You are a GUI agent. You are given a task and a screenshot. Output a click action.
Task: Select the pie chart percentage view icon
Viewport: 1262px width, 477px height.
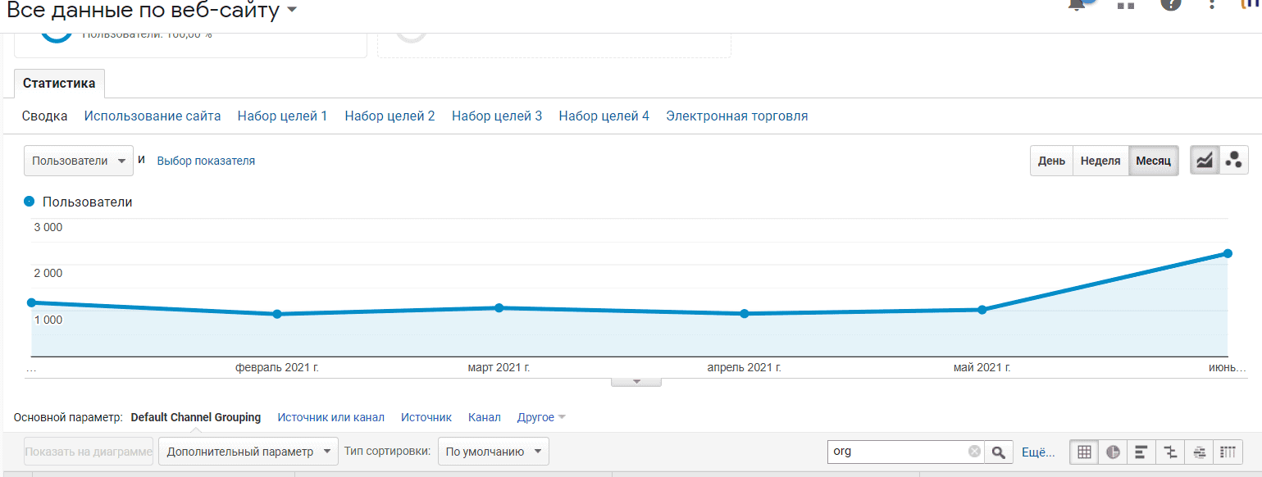pyautogui.click(x=1113, y=452)
